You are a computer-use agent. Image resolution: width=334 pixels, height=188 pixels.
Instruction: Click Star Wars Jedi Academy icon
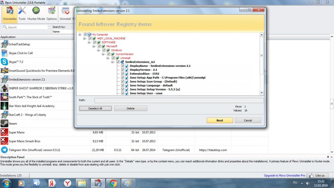tap(4, 106)
